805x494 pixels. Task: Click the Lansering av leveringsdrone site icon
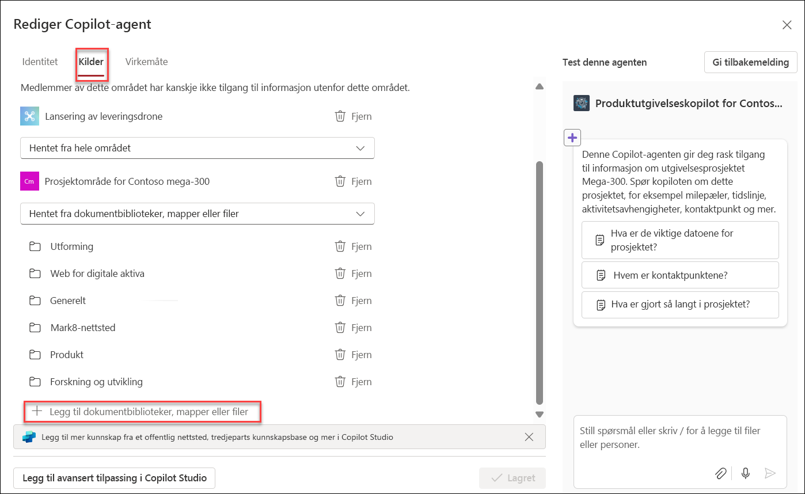29,116
